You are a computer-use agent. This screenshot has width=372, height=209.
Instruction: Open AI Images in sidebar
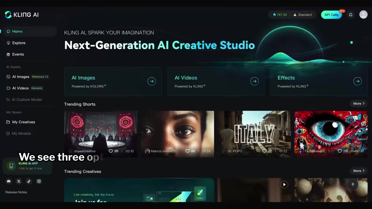point(28,77)
